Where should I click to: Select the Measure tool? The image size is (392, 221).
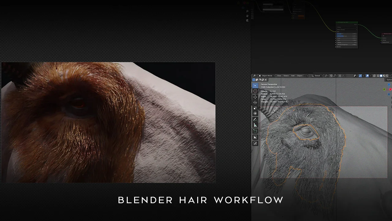[x=255, y=124]
